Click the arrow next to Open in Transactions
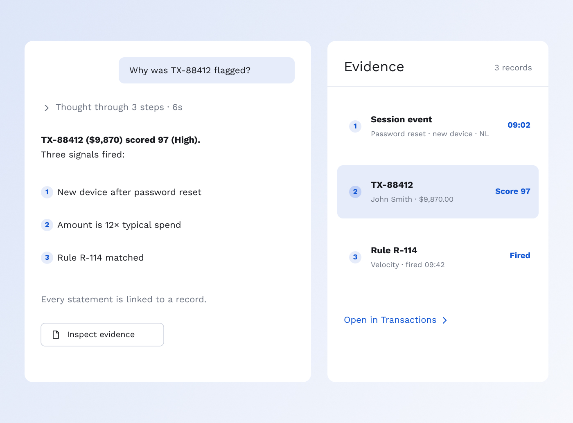 [445, 320]
